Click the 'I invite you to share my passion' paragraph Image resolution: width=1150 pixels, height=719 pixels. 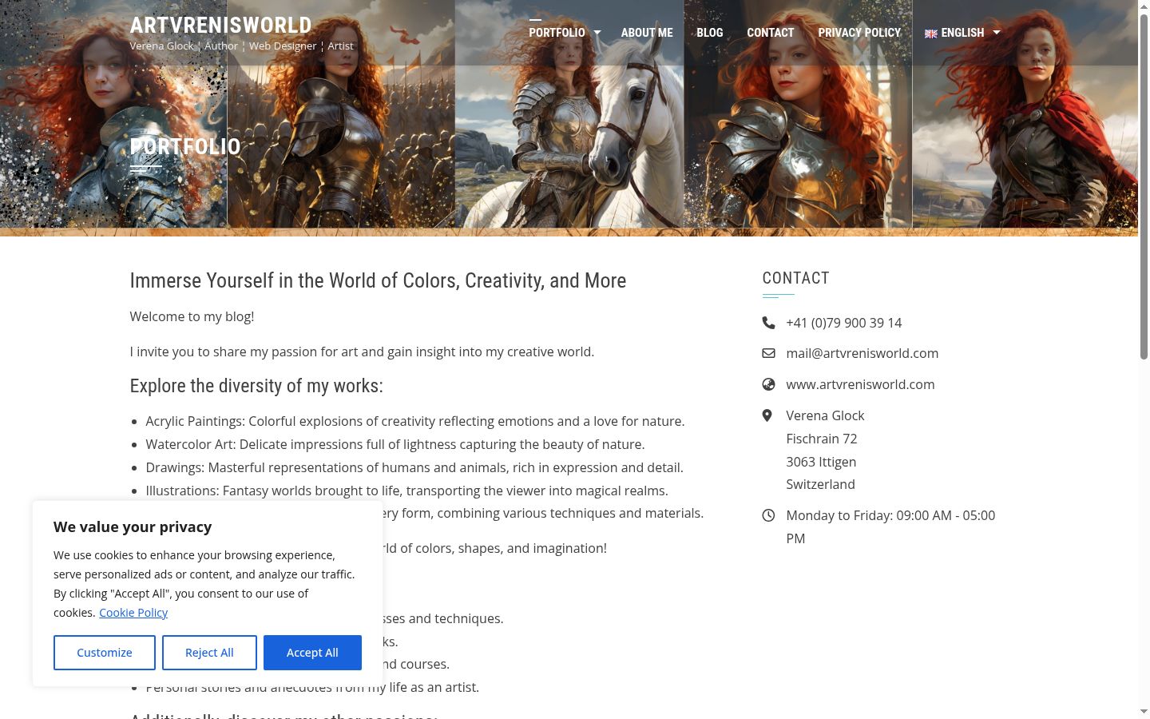[x=362, y=352]
